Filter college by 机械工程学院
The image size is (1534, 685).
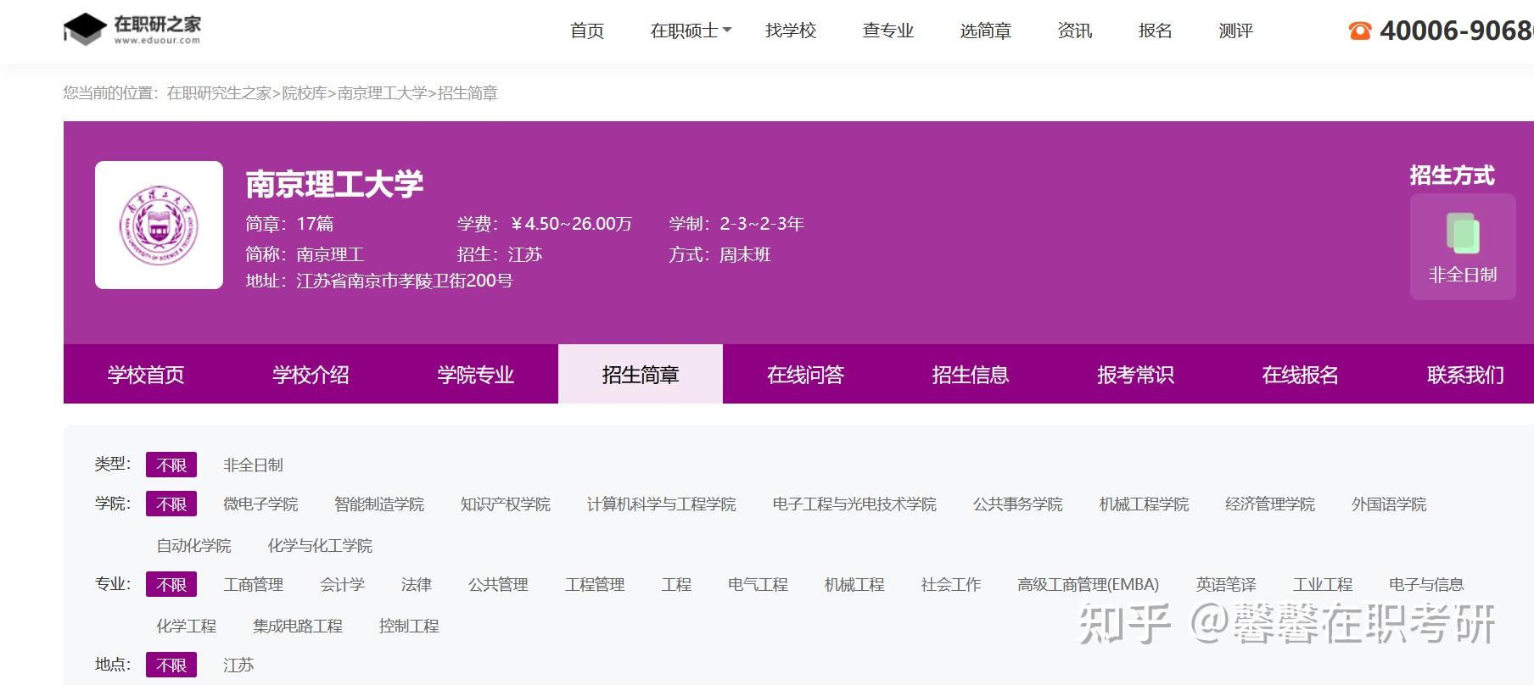point(1144,504)
